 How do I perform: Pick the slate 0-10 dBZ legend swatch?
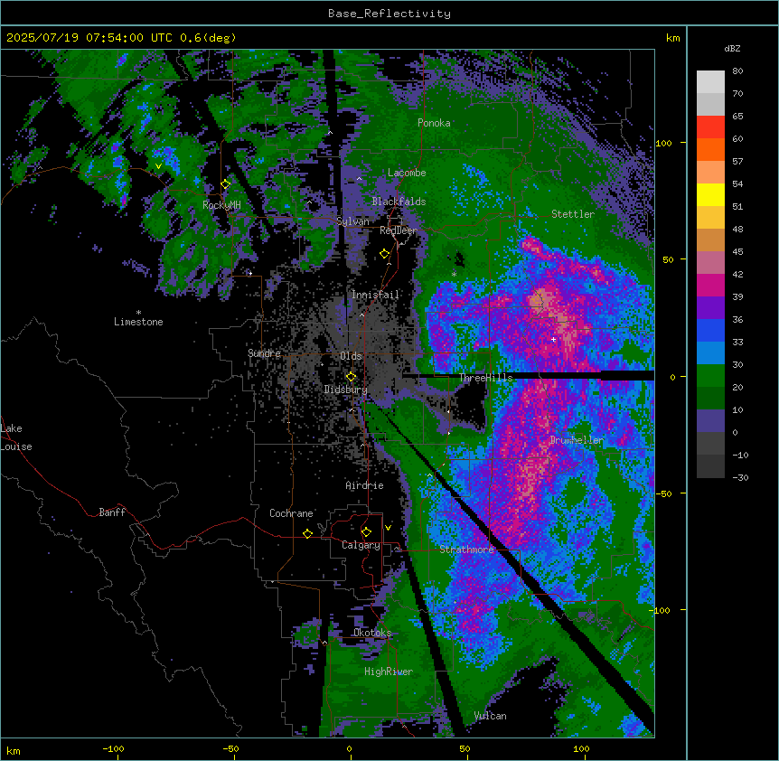pos(710,421)
